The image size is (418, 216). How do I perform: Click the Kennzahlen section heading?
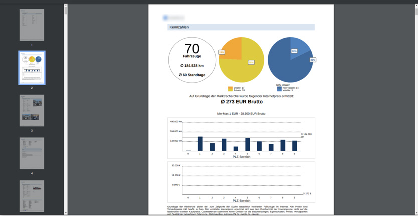click(179, 27)
